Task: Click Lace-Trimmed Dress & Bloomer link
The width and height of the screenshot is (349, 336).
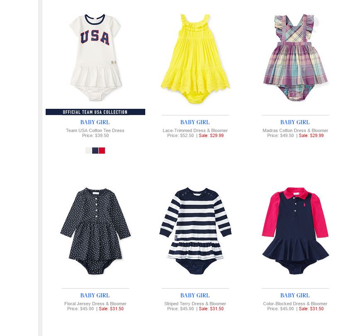Action: coord(195,130)
